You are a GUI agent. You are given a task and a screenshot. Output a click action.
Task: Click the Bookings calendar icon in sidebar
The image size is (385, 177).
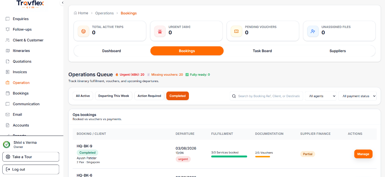tap(8, 93)
